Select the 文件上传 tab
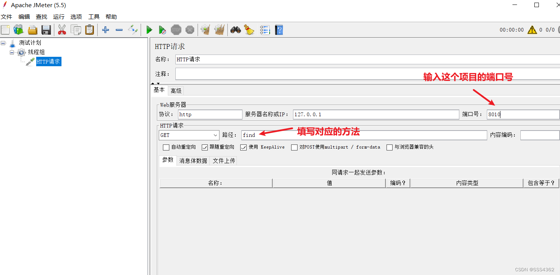Viewport: 560px width, 275px height. click(x=224, y=161)
